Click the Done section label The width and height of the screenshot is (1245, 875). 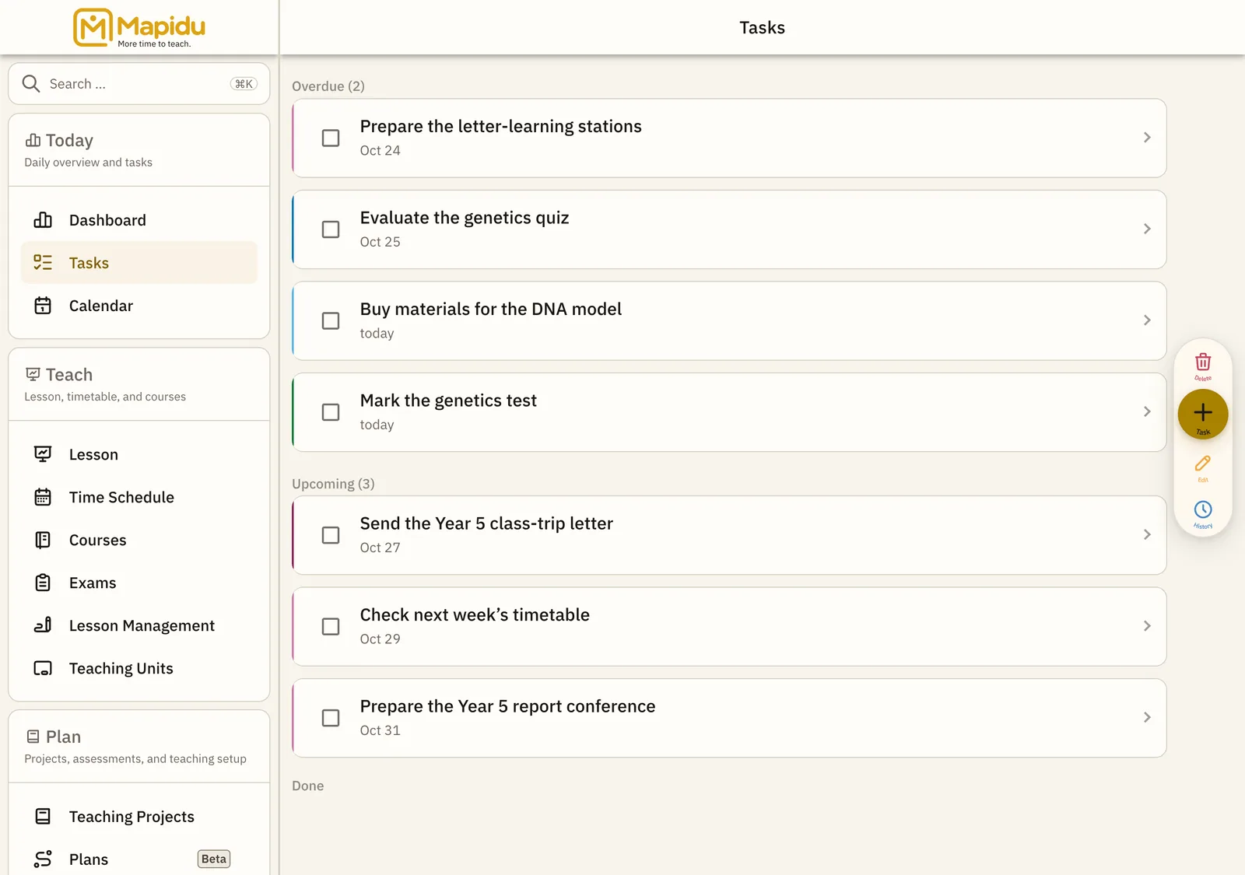click(308, 786)
